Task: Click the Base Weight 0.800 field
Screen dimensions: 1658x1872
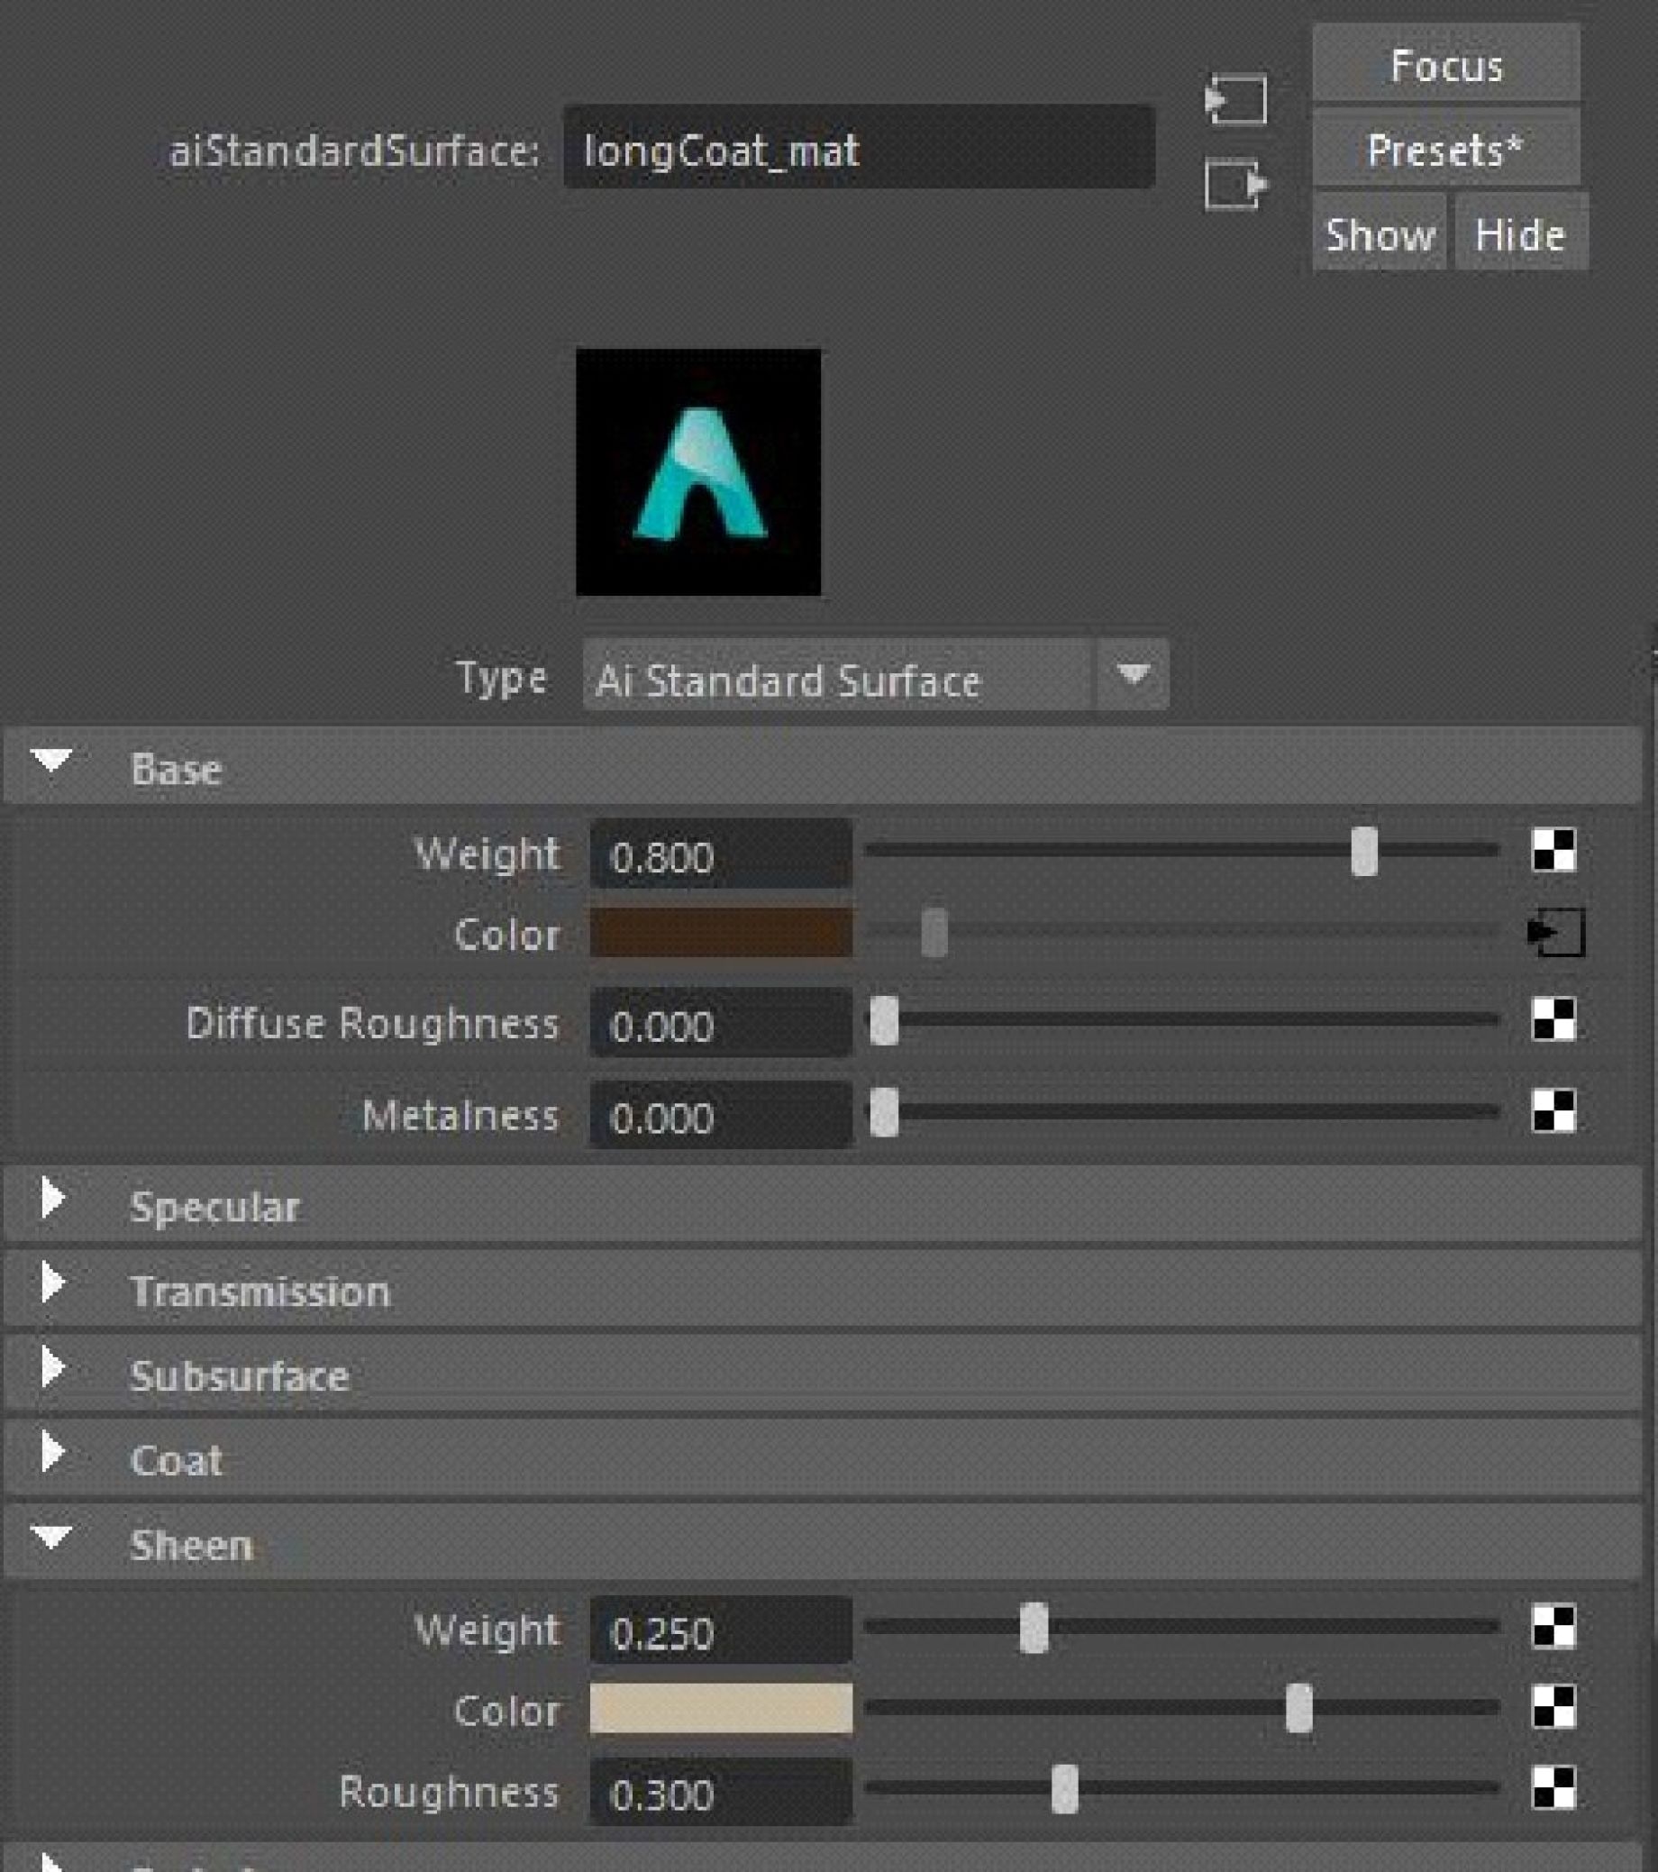Action: [x=722, y=854]
